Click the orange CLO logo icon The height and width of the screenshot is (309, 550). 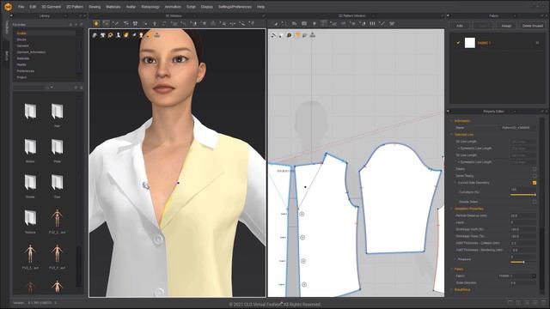[x=8, y=7]
